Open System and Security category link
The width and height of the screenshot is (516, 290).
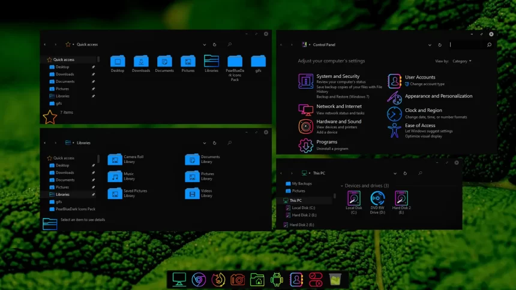tap(338, 76)
